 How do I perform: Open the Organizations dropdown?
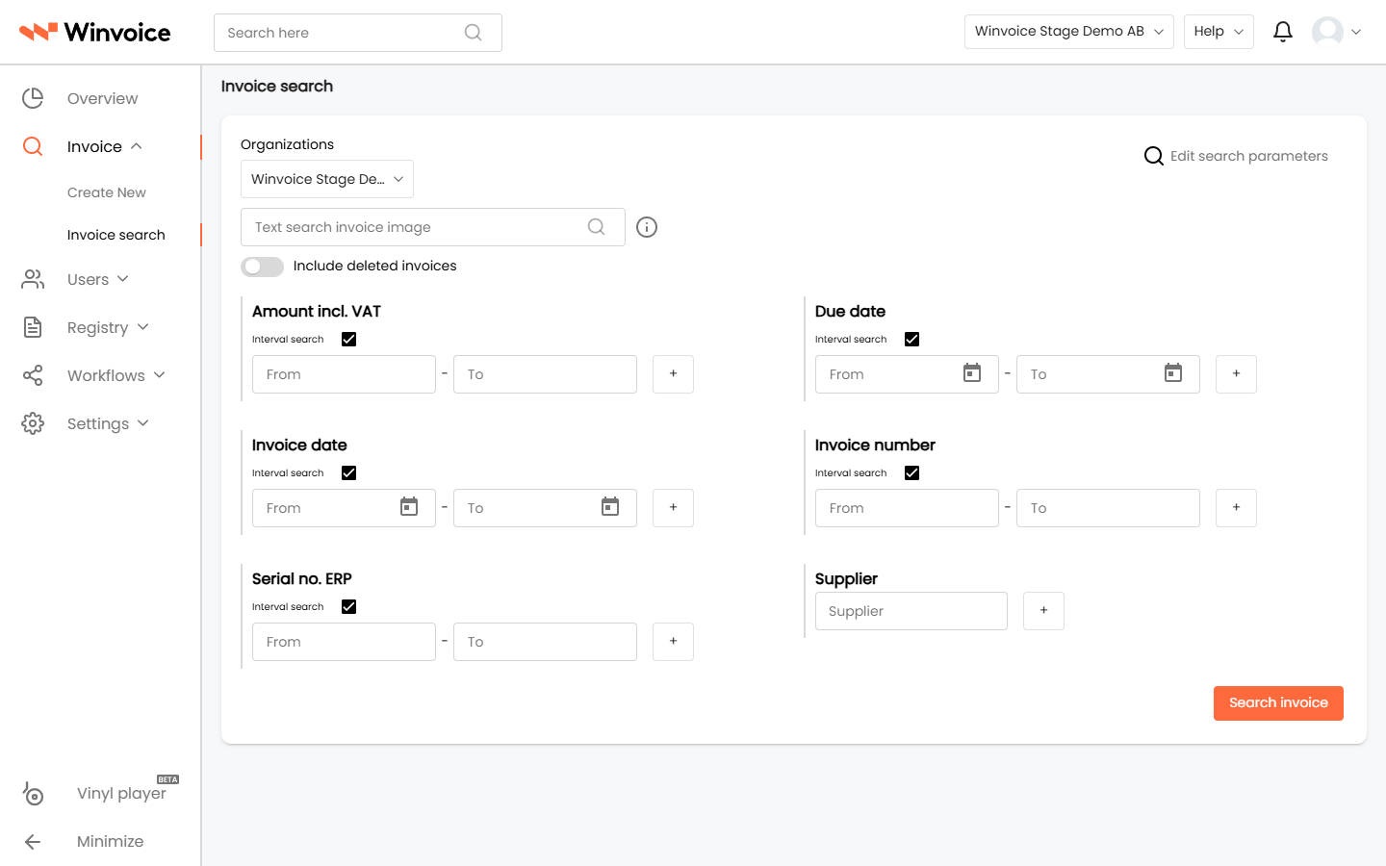point(327,179)
